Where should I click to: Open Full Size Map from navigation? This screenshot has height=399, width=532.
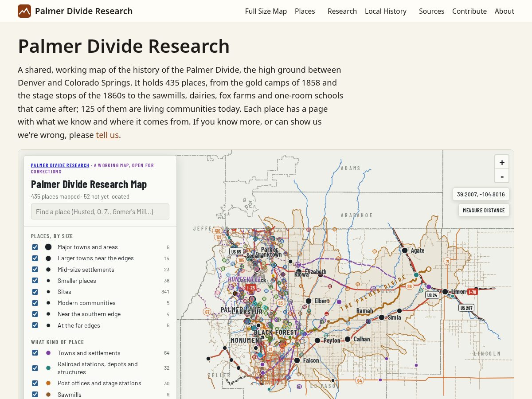266,11
